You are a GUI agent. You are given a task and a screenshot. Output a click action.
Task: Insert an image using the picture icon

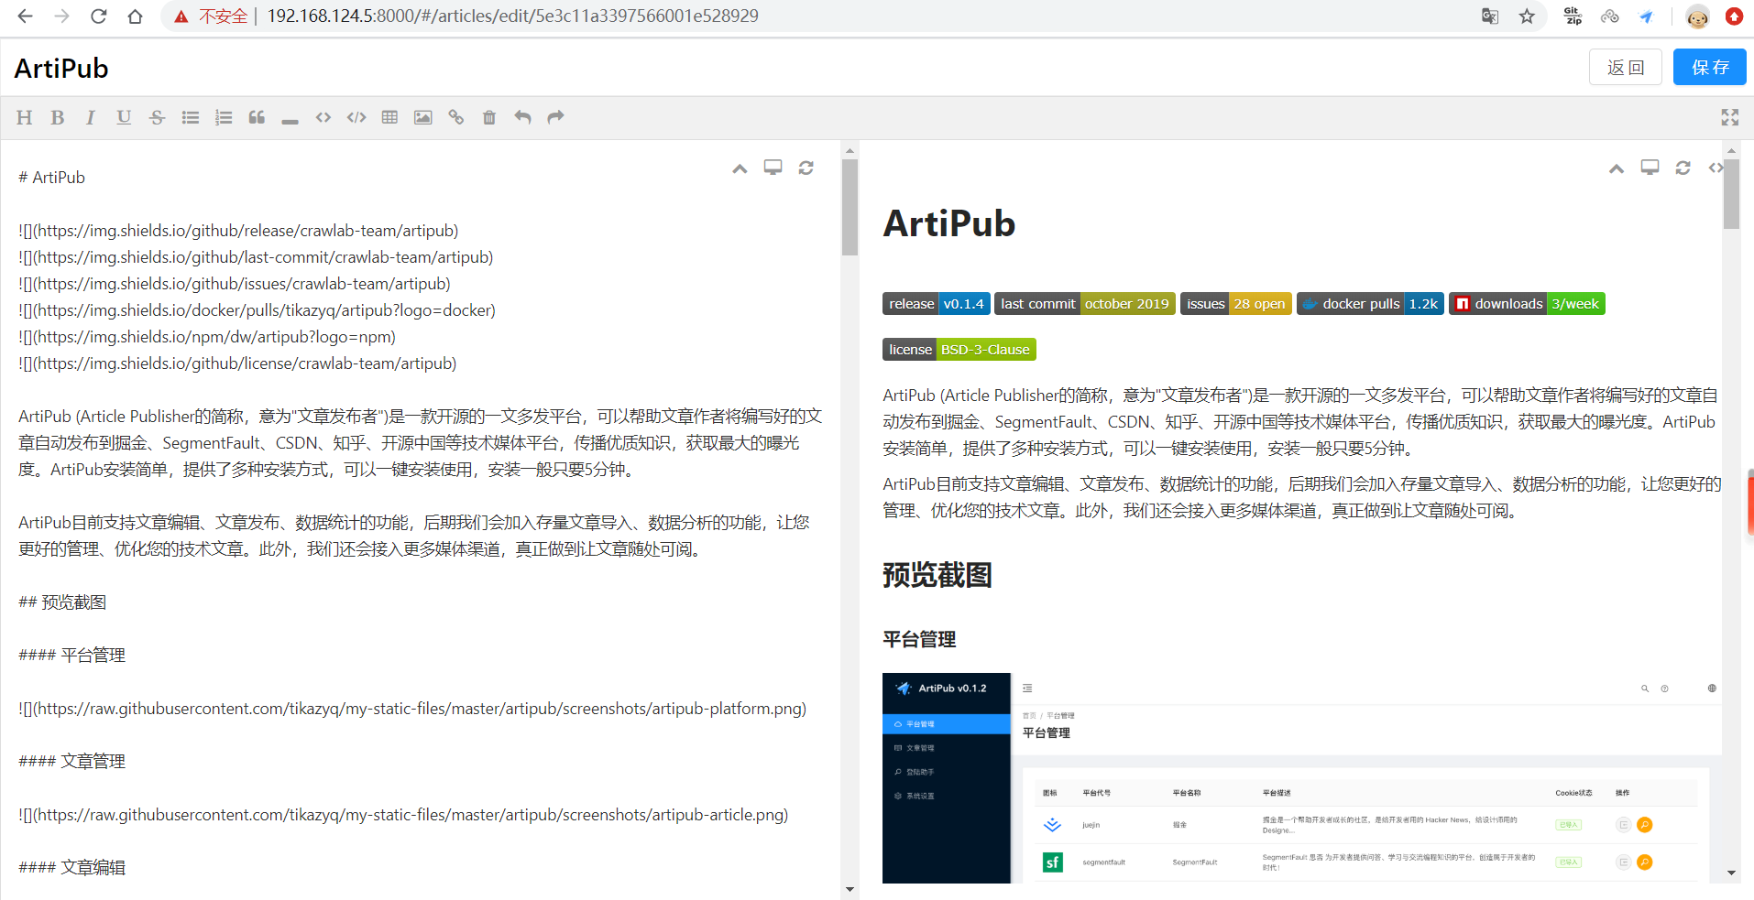[422, 117]
